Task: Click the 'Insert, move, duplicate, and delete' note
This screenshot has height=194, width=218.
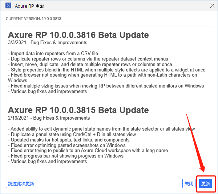Action: 90,64
